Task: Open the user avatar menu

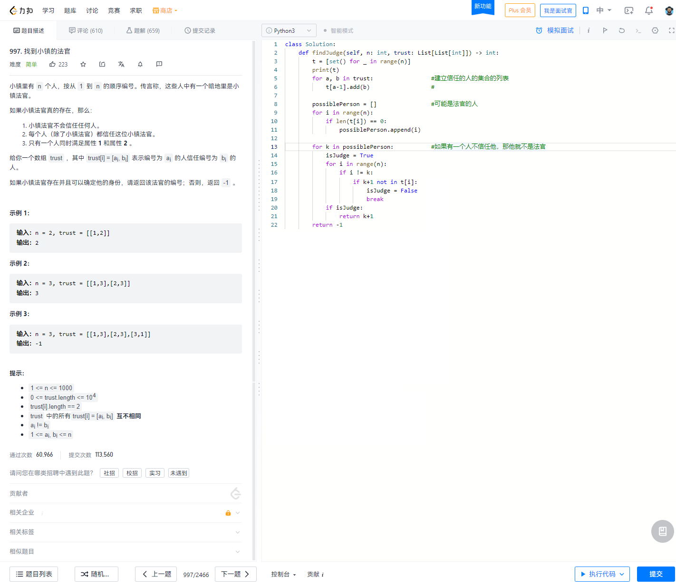Action: coord(669,10)
